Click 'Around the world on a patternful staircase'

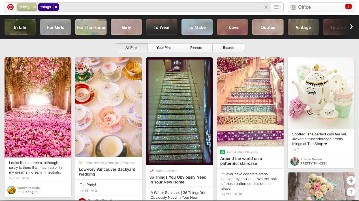coord(241,161)
